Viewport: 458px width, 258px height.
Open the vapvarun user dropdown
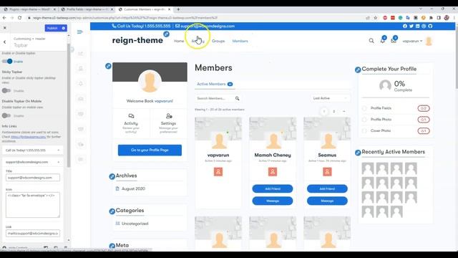[x=412, y=41]
